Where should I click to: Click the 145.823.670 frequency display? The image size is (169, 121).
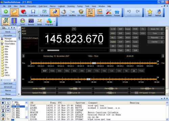[74, 39]
